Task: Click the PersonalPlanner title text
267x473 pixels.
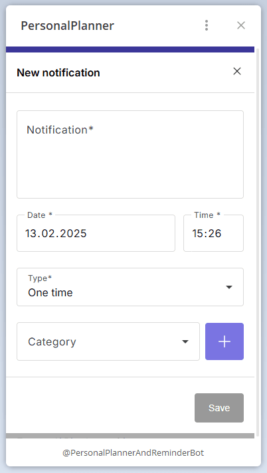Action: pyautogui.click(x=67, y=26)
